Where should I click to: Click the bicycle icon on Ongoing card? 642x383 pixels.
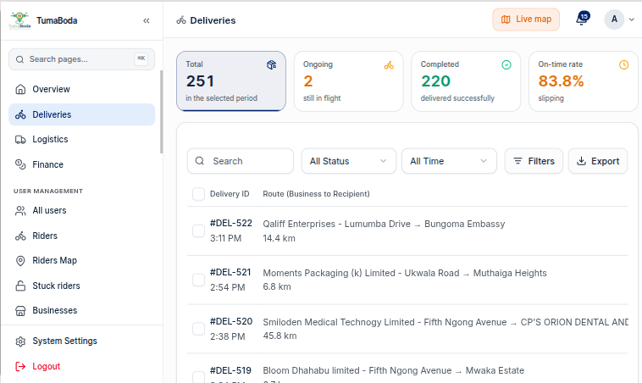point(389,64)
